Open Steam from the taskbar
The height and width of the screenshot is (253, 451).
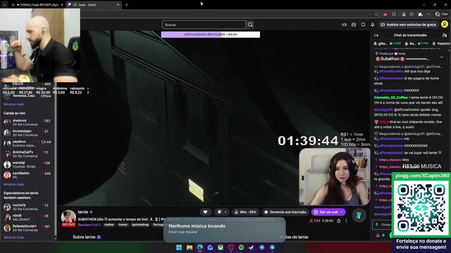(x=251, y=247)
